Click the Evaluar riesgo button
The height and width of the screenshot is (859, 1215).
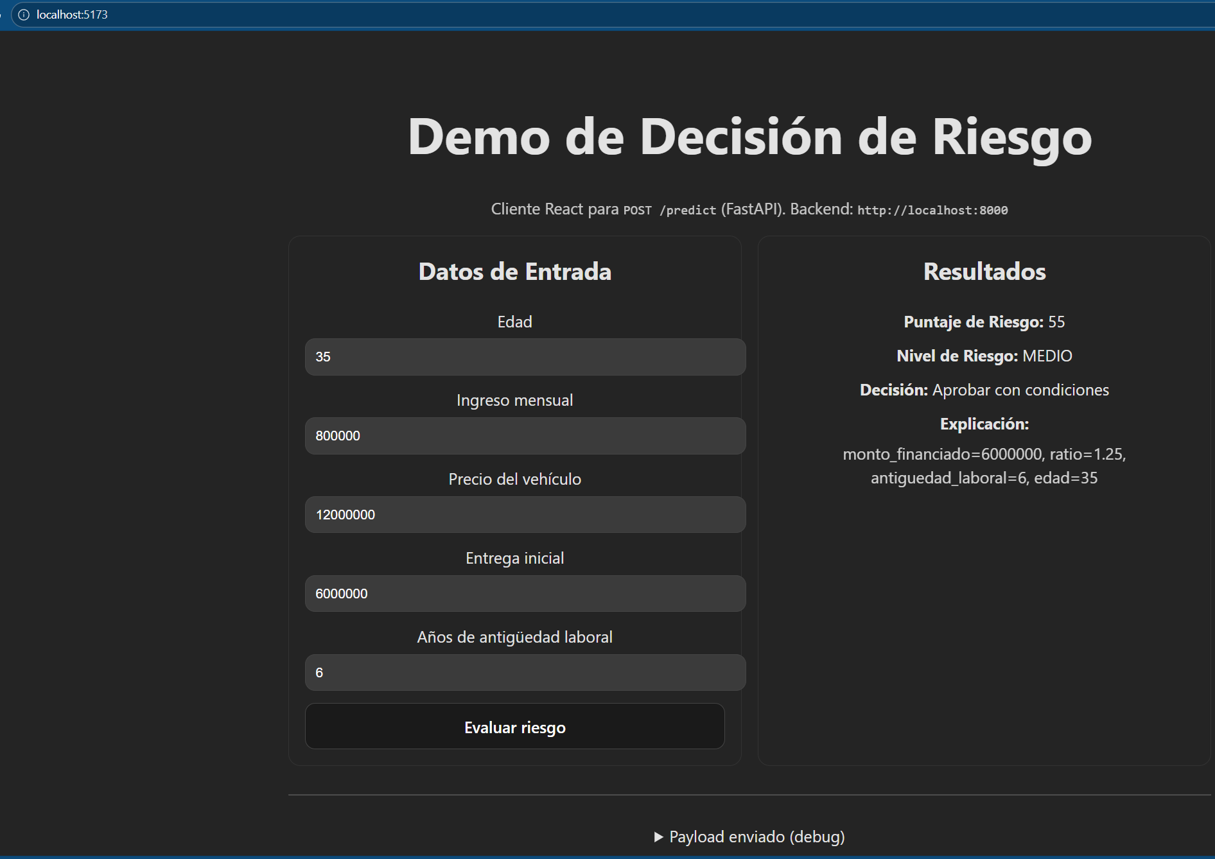coord(514,726)
